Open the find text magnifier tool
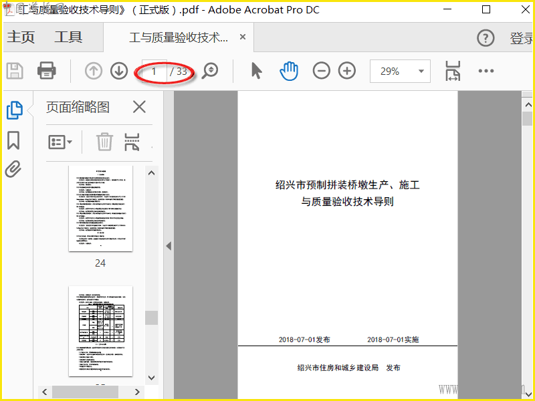 (x=209, y=71)
